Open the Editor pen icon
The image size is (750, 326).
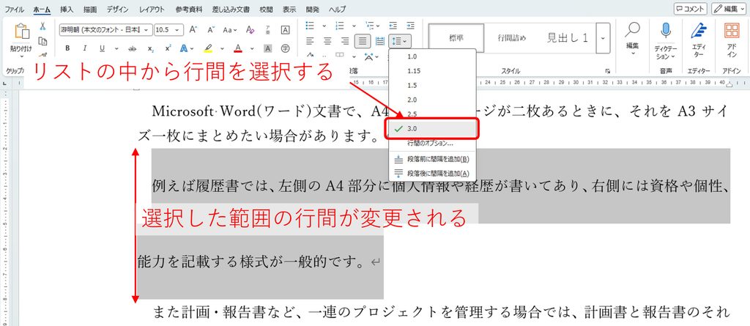[x=699, y=30]
